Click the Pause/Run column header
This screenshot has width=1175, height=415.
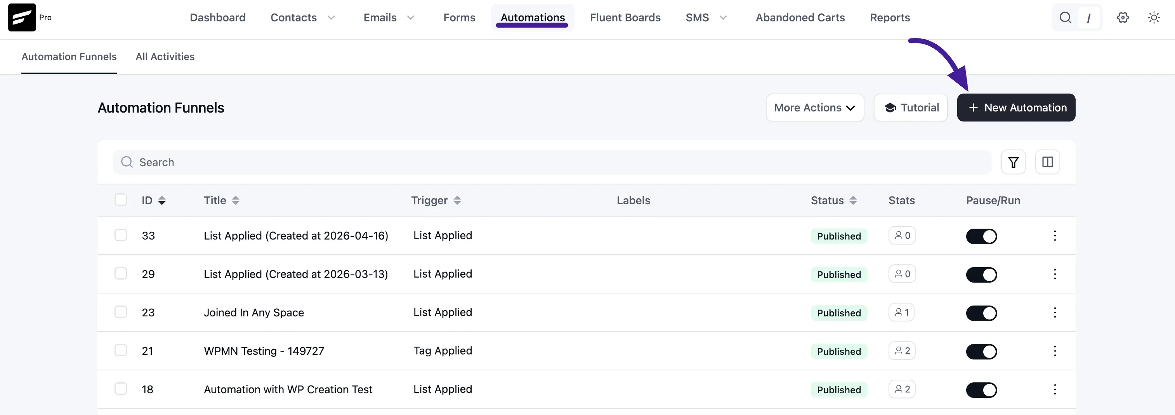point(993,200)
